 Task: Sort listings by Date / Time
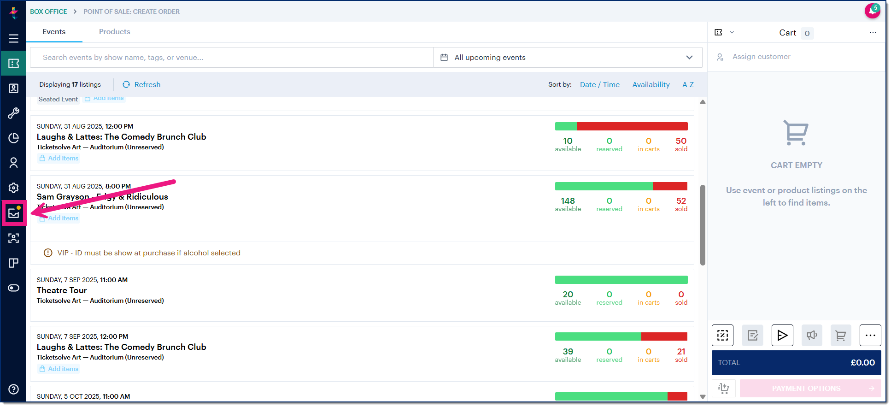(x=599, y=84)
